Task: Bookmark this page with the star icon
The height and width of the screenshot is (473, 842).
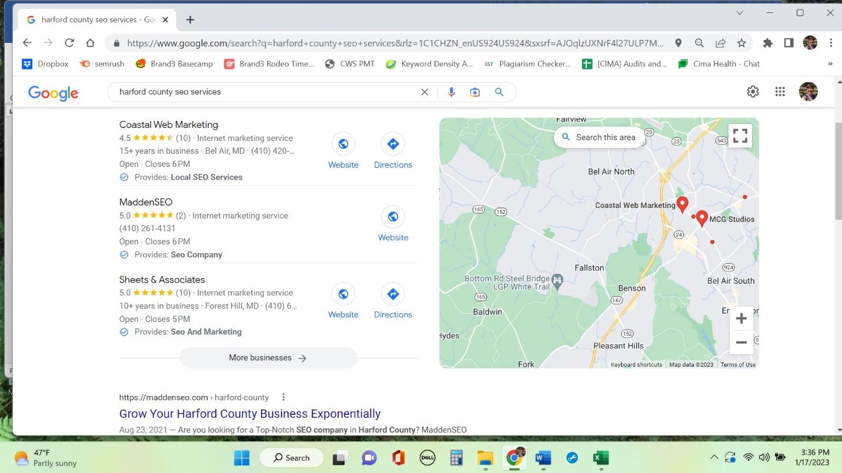Action: click(741, 43)
